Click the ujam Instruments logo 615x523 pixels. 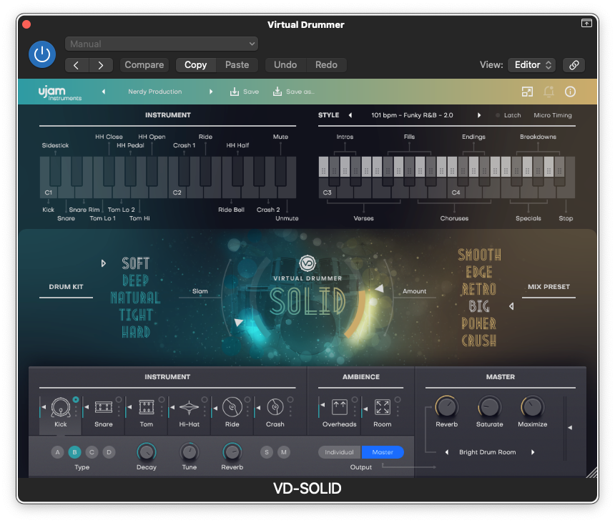(59, 93)
